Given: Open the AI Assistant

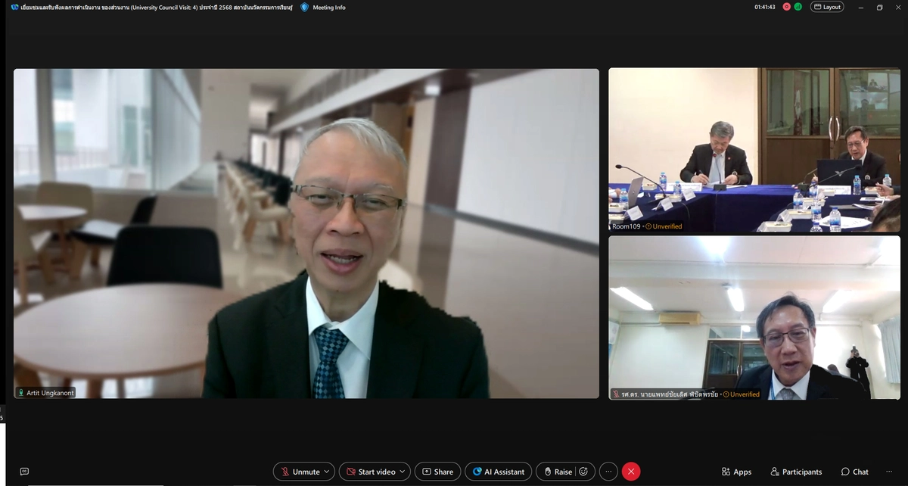Looking at the screenshot, I should pos(498,472).
